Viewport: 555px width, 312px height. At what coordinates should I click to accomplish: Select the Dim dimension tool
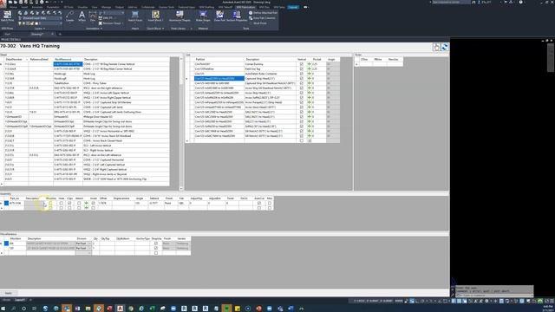tap(93, 16)
